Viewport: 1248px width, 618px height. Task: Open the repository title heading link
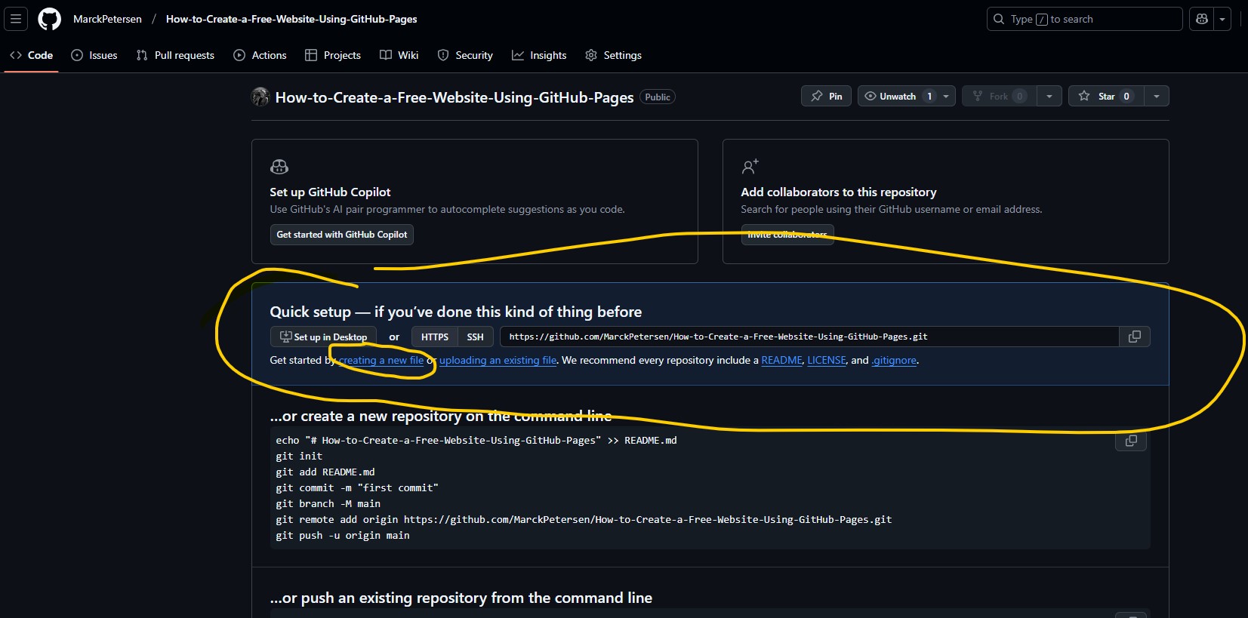pos(455,97)
